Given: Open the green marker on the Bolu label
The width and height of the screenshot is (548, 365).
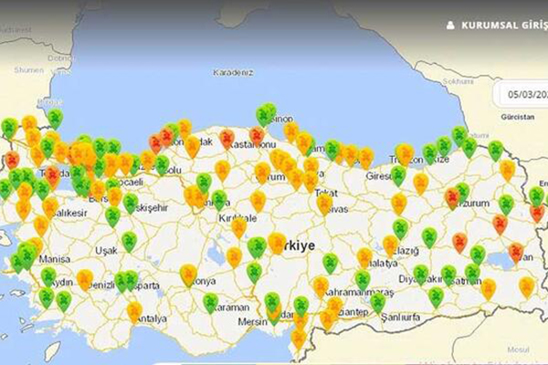Looking at the screenshot, I should pos(162,165).
